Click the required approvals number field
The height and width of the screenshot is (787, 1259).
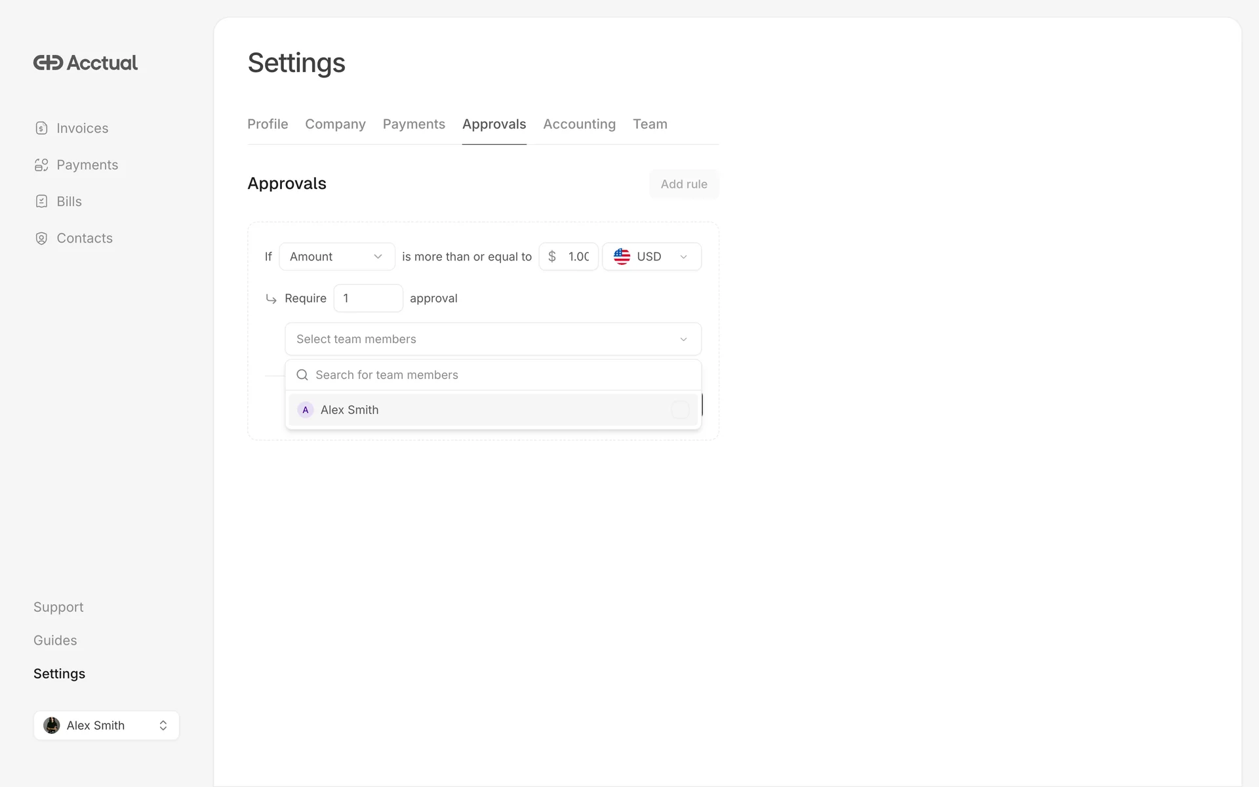pos(368,298)
